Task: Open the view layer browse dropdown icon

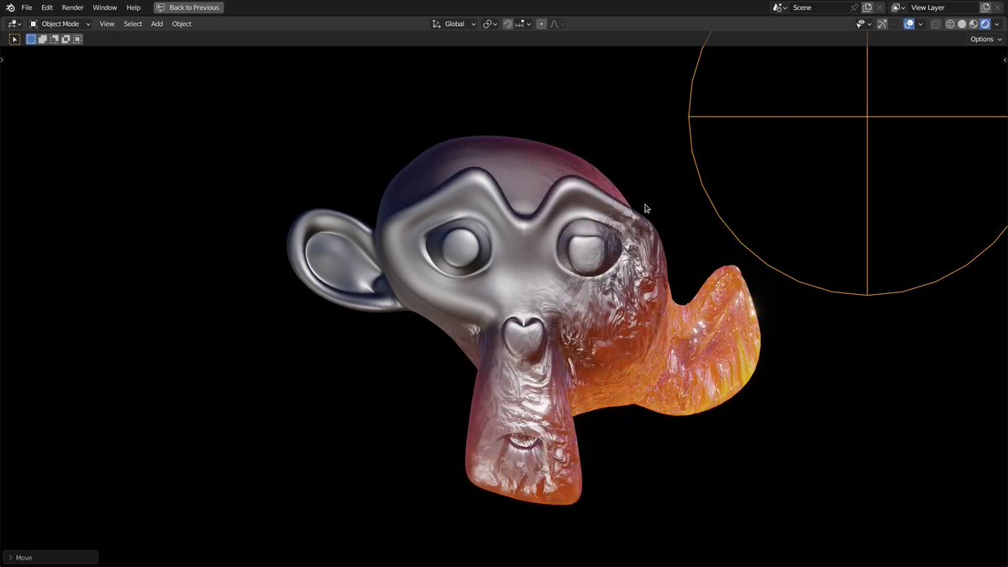Action: [x=898, y=8]
